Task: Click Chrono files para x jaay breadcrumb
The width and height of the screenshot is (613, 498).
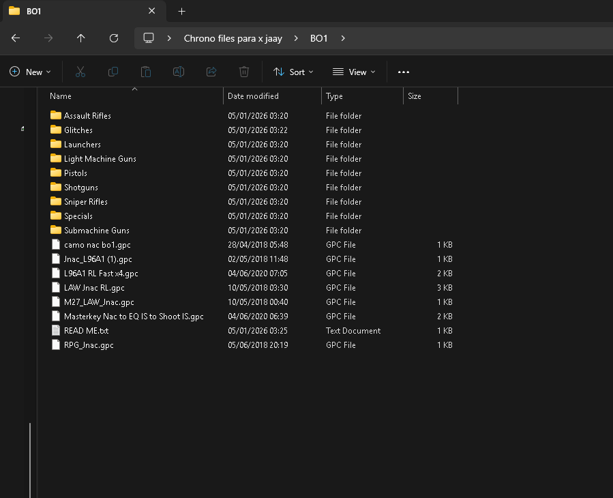Action: tap(233, 38)
